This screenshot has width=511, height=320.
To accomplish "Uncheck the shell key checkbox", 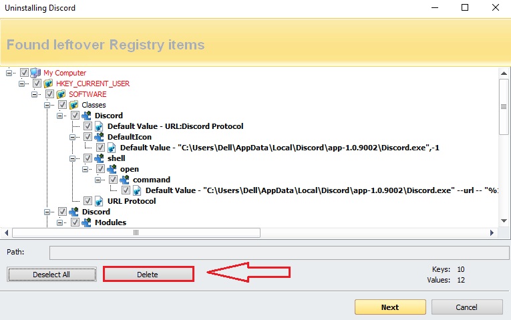I will point(88,158).
